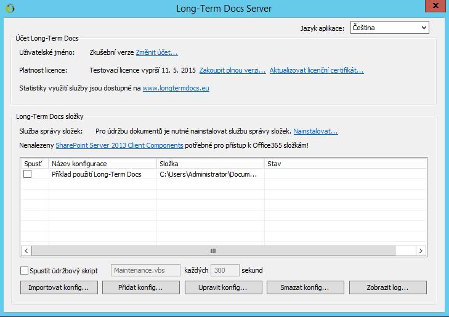Viewport: 449px width, 317px height.
Task: Click Aktualizovat licenční certifikát link
Action: (317, 70)
